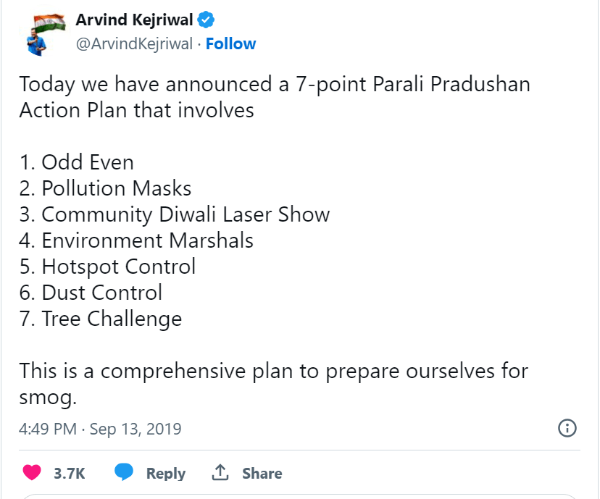The width and height of the screenshot is (600, 499).
Task: Open the 3.7K likes count
Action: [70, 474]
